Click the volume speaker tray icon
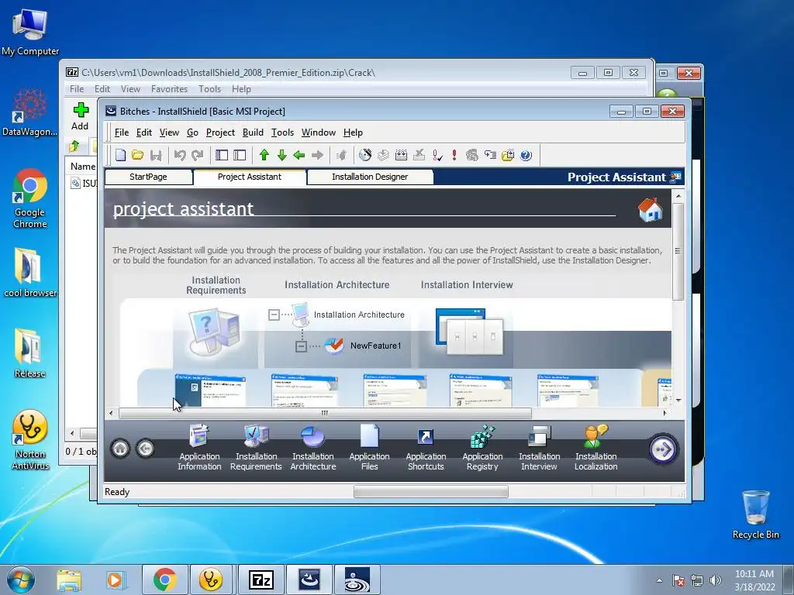Viewport: 794px width, 595px height. [x=716, y=581]
